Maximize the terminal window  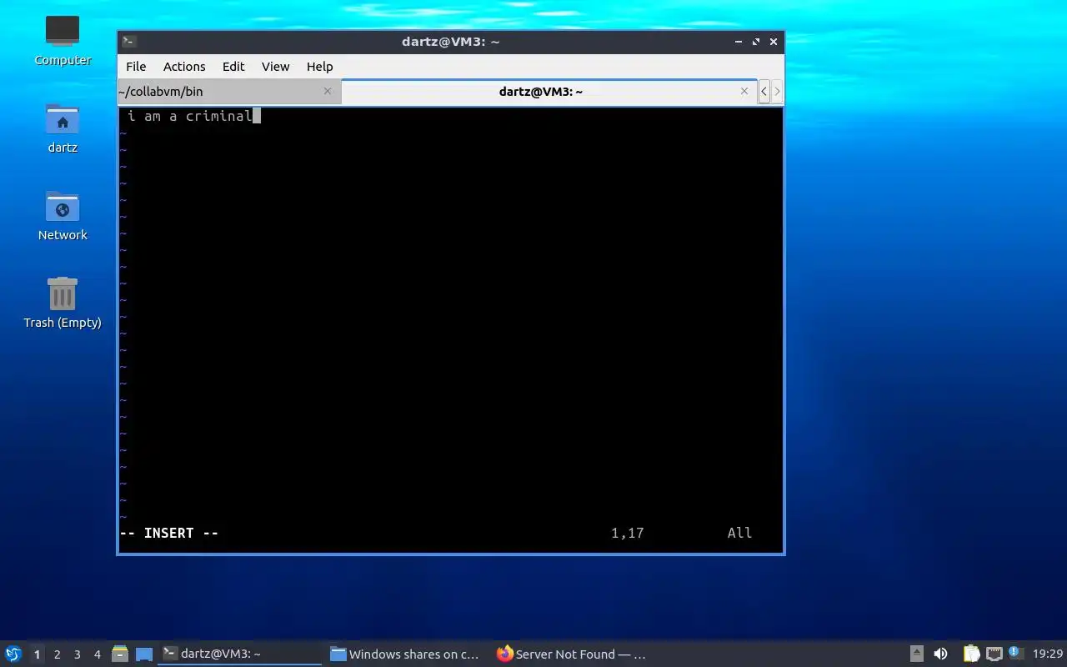(x=756, y=42)
